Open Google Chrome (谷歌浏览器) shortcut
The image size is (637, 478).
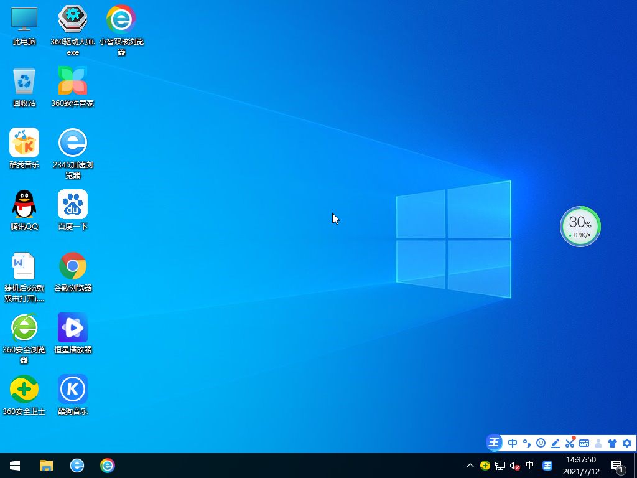click(73, 266)
